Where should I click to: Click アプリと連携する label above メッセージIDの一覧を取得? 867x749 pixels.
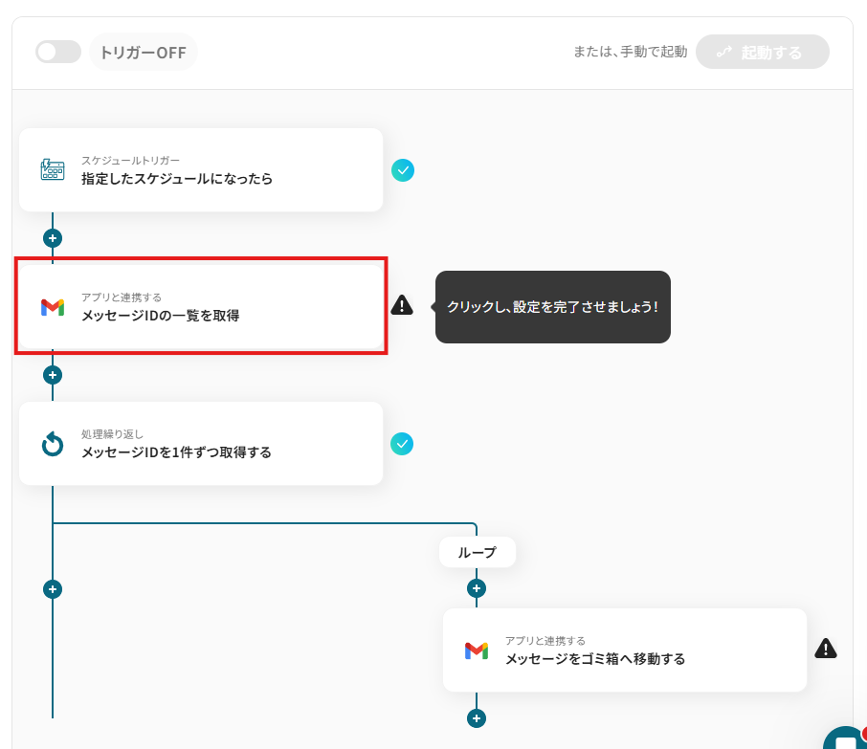(x=122, y=297)
